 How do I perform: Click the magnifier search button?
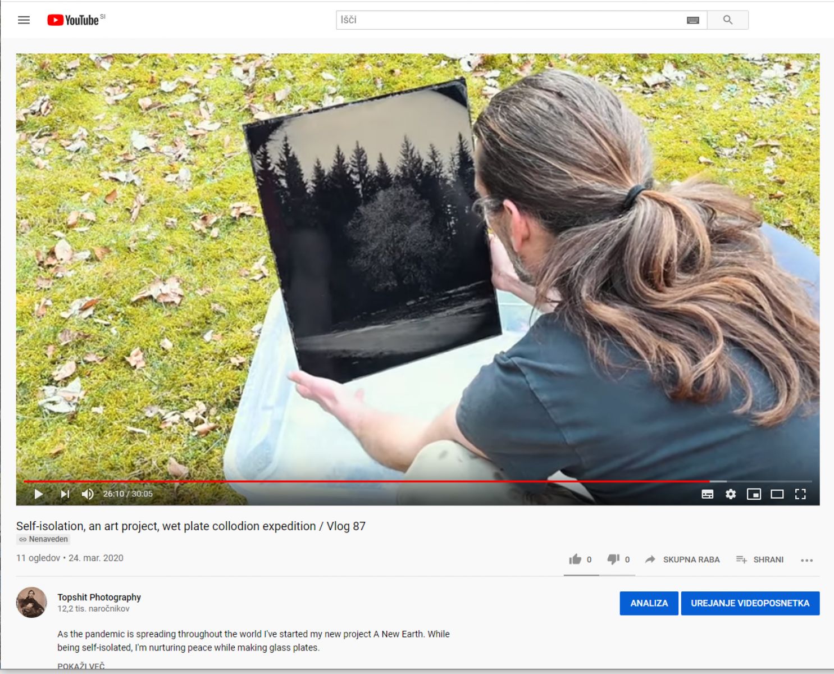coord(728,20)
